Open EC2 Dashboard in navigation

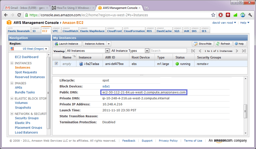(27, 57)
